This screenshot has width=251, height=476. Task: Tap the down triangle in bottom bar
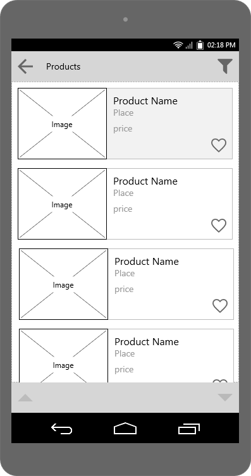click(x=225, y=398)
